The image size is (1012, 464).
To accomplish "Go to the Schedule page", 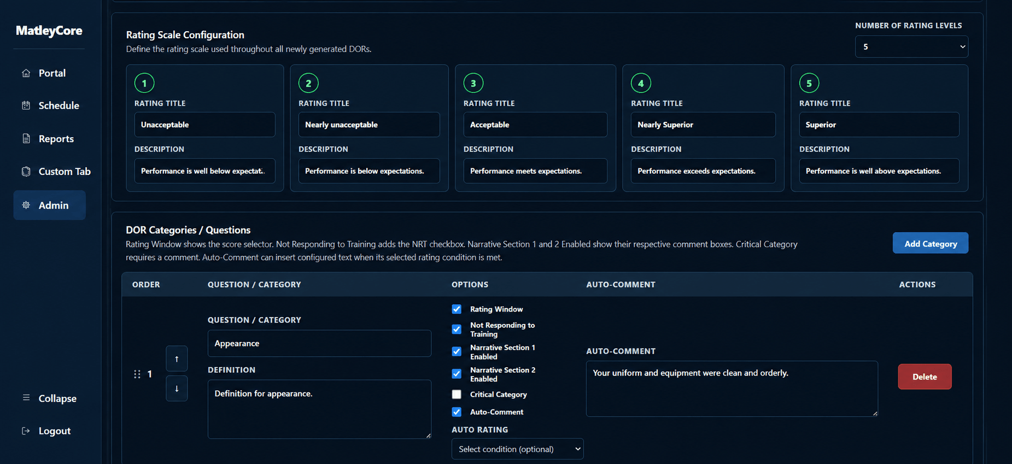I will tap(49, 105).
